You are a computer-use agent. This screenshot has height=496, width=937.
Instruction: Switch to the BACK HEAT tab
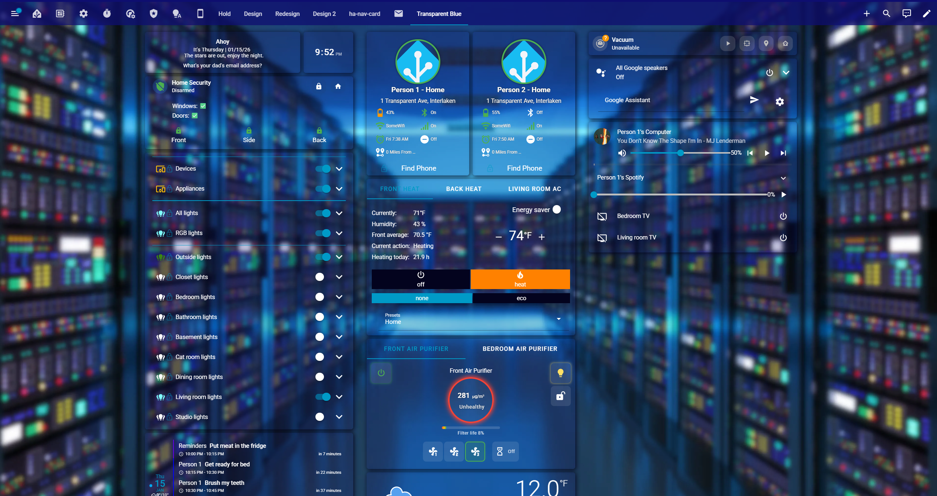pos(464,189)
